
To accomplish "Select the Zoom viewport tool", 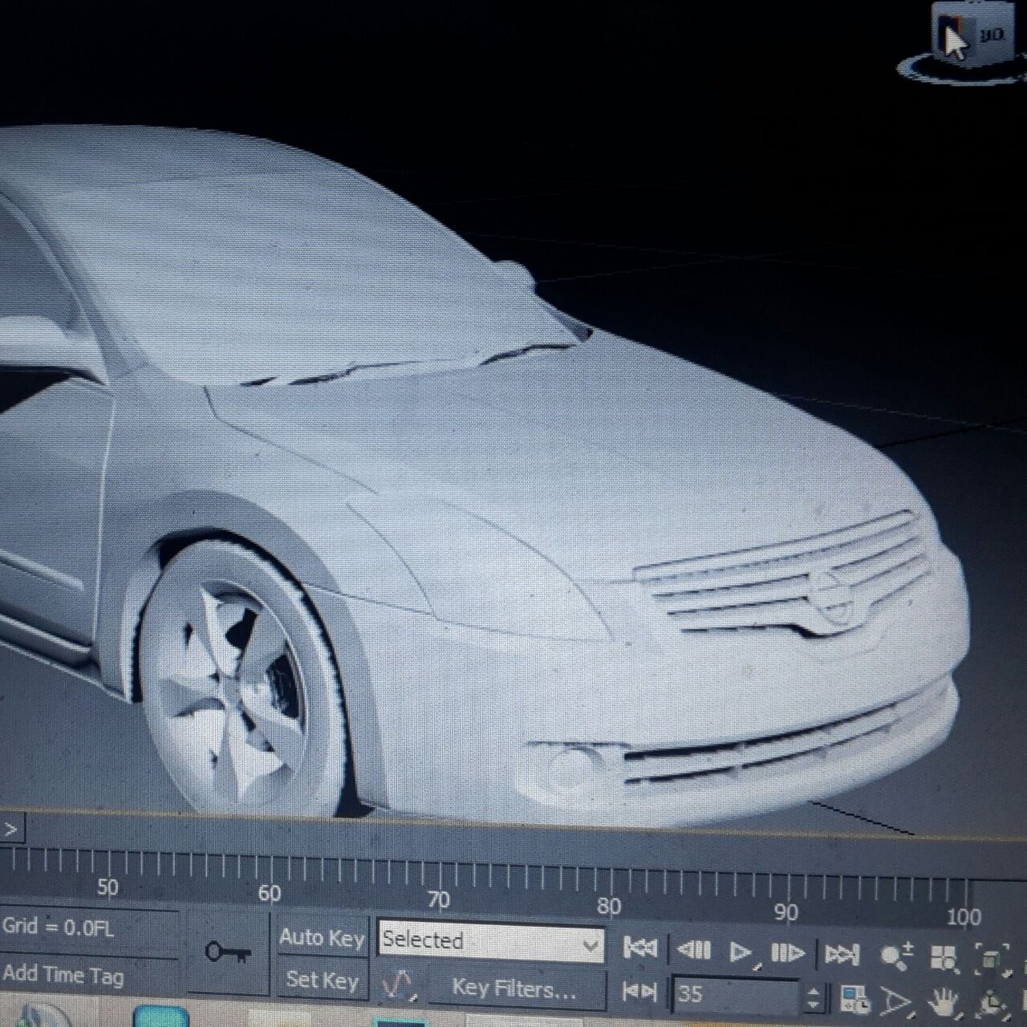I will point(895,956).
